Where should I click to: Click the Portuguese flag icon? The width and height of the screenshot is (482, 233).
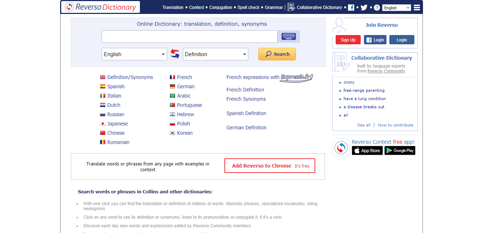coord(172,105)
